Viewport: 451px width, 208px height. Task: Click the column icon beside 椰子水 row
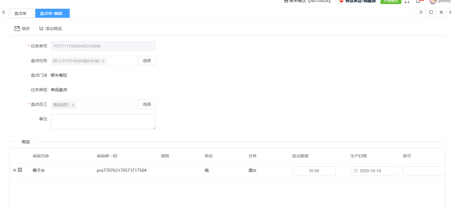coord(20,170)
